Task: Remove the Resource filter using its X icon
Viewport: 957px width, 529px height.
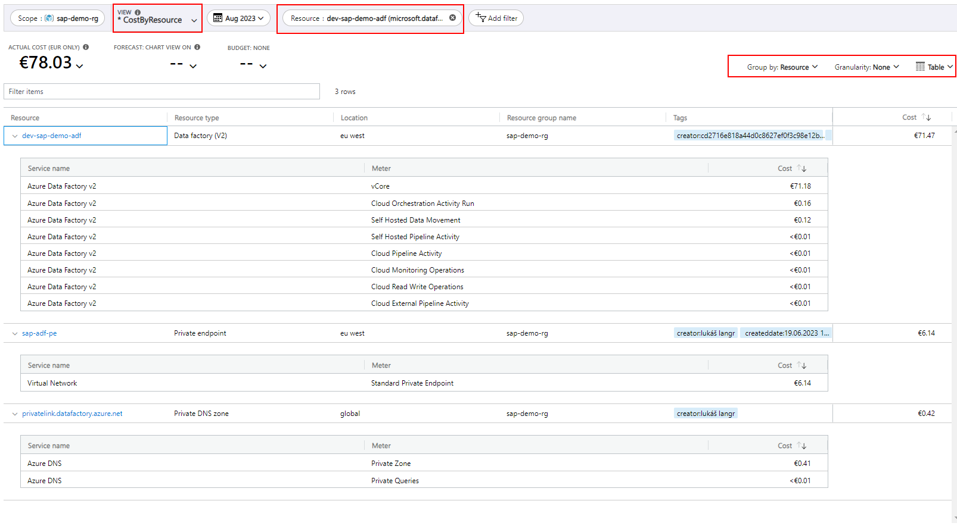Action: coord(452,18)
